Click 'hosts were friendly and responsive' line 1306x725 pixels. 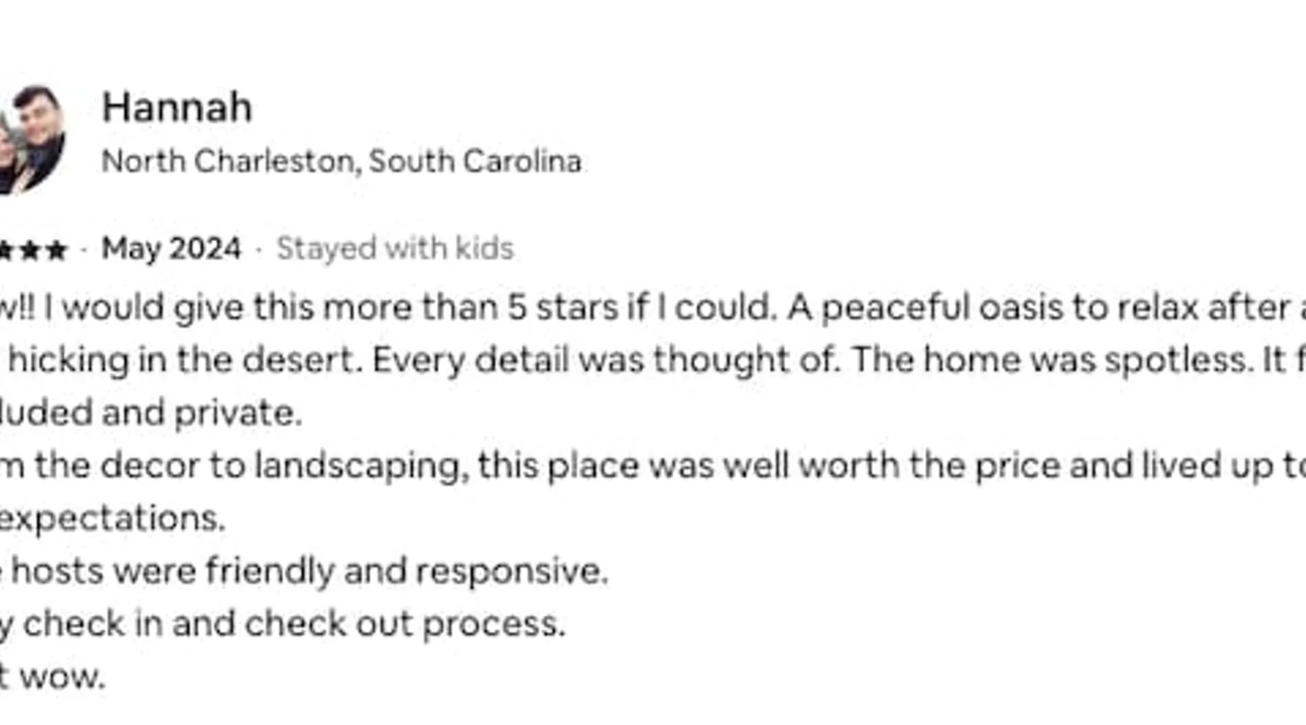coord(309,571)
